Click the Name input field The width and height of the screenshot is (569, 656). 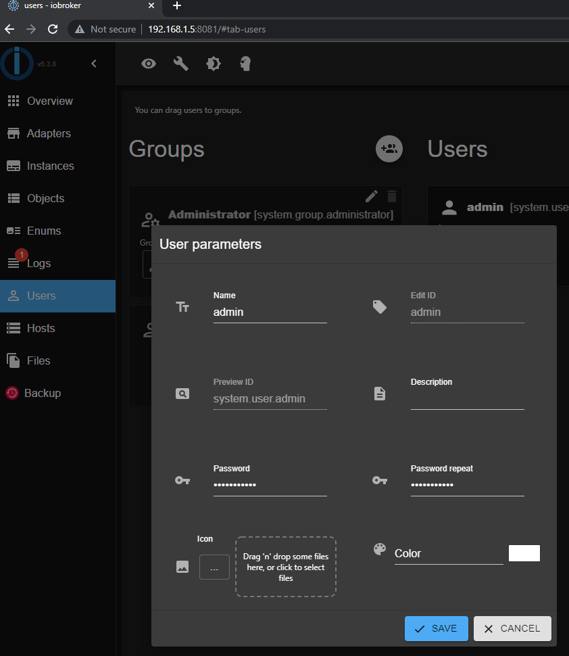point(270,312)
